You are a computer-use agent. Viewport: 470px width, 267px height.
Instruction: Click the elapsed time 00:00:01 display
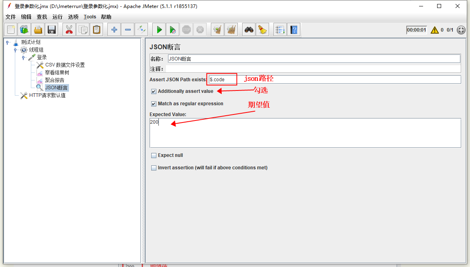[x=416, y=30]
